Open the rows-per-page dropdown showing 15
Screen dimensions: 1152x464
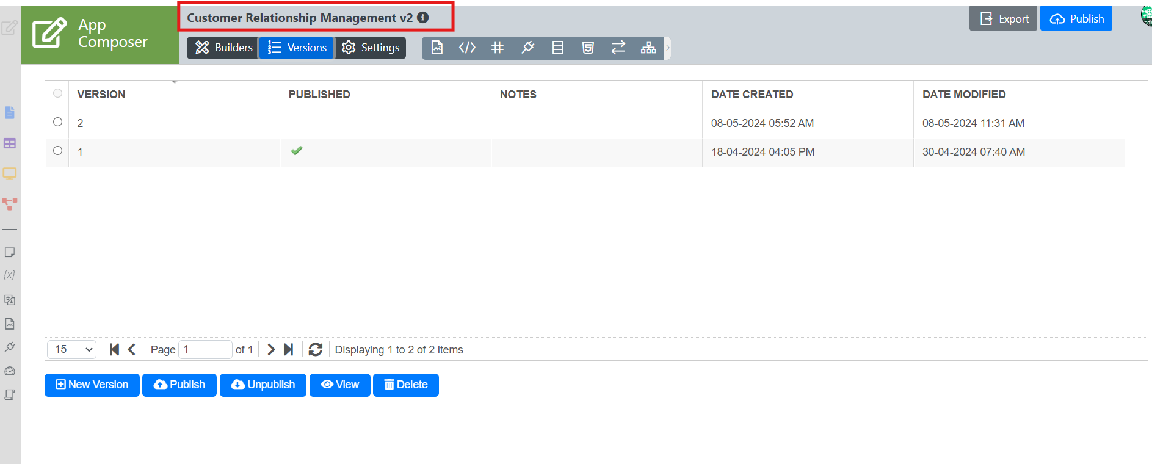[x=72, y=349]
